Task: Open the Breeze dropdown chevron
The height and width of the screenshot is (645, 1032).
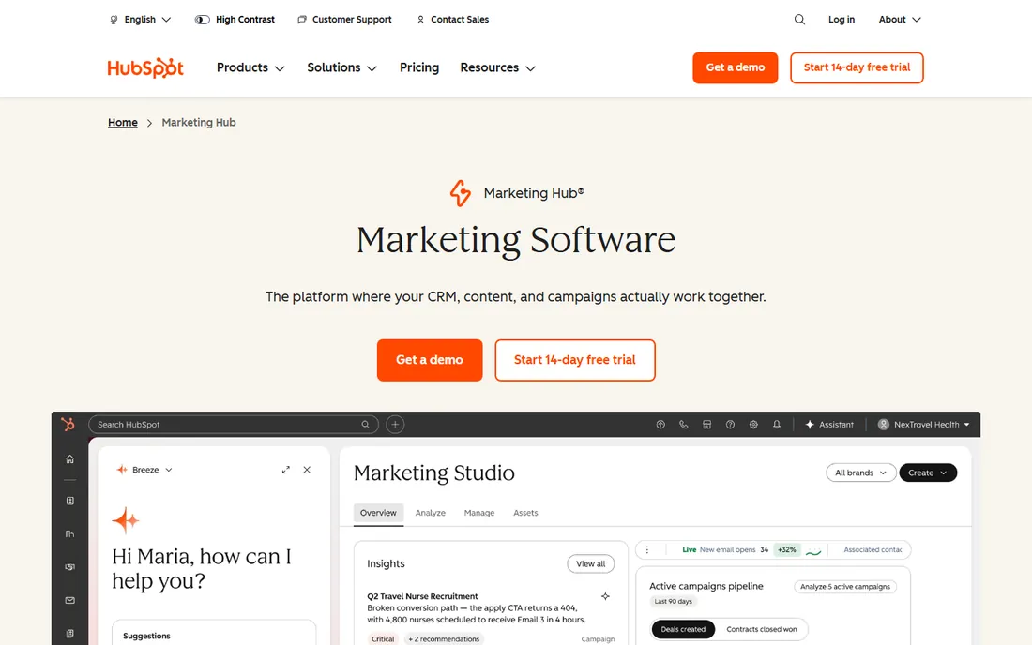Action: (x=169, y=470)
